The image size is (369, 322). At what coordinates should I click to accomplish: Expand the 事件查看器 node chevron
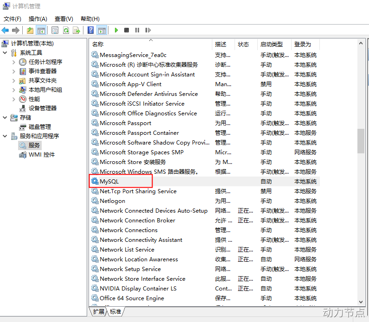click(x=13, y=71)
